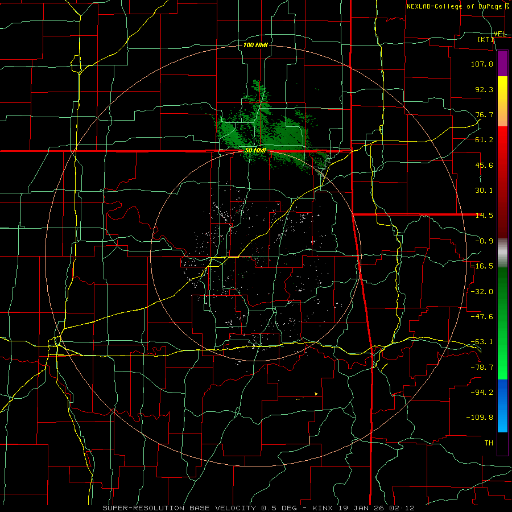Image resolution: width=512 pixels, height=512 pixels.
Task: Click the [KT] units label
Action: click(486, 39)
